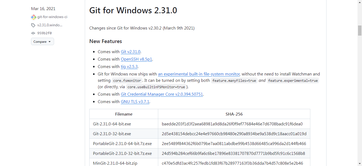Click the Git-2.31.0-64-bit.exe filename cell
362x166 pixels.
[x=124, y=124]
